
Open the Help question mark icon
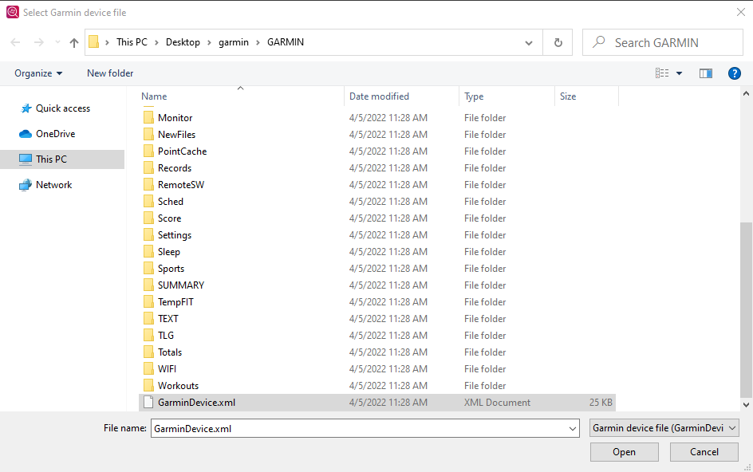pos(735,73)
